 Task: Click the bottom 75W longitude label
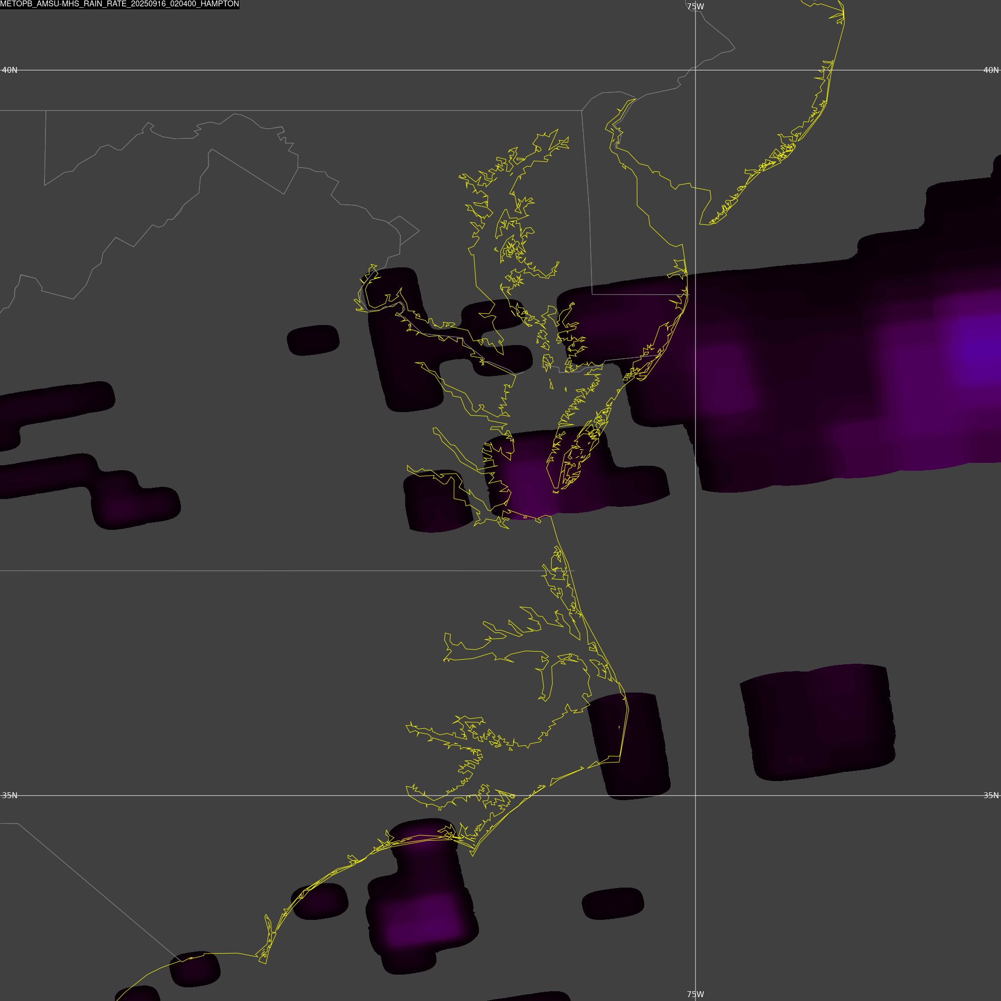tap(696, 994)
